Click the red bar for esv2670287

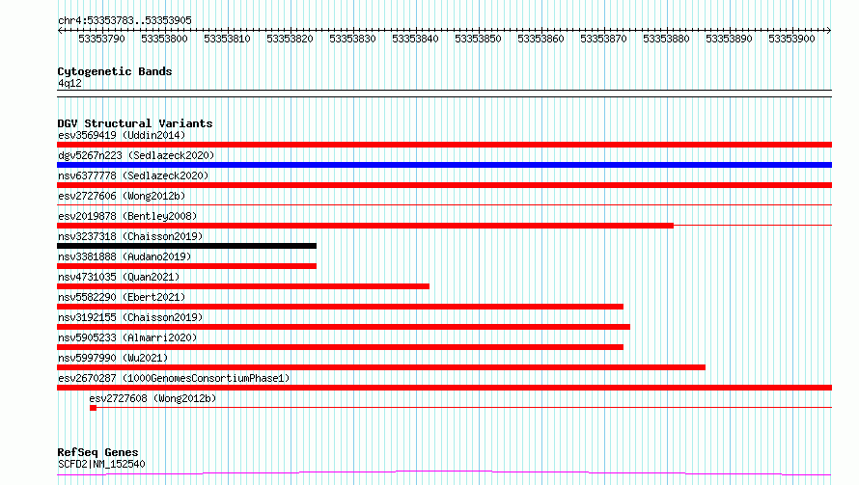[x=444, y=388]
